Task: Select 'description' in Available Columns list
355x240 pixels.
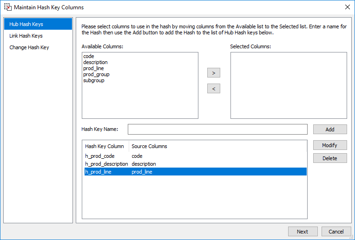Action: (95, 62)
